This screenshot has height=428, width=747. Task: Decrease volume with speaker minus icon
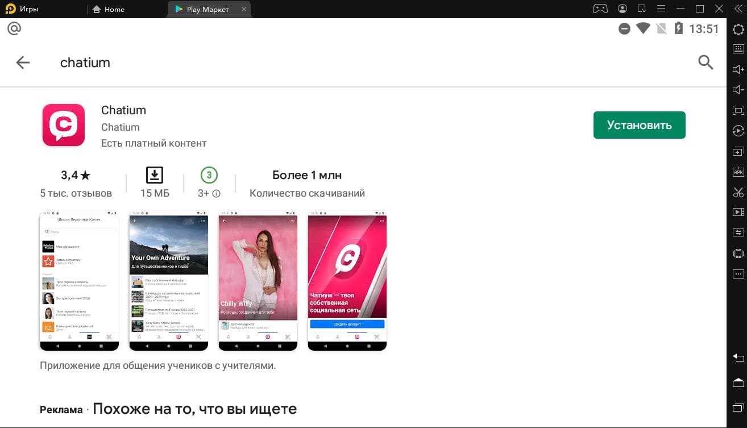click(738, 90)
